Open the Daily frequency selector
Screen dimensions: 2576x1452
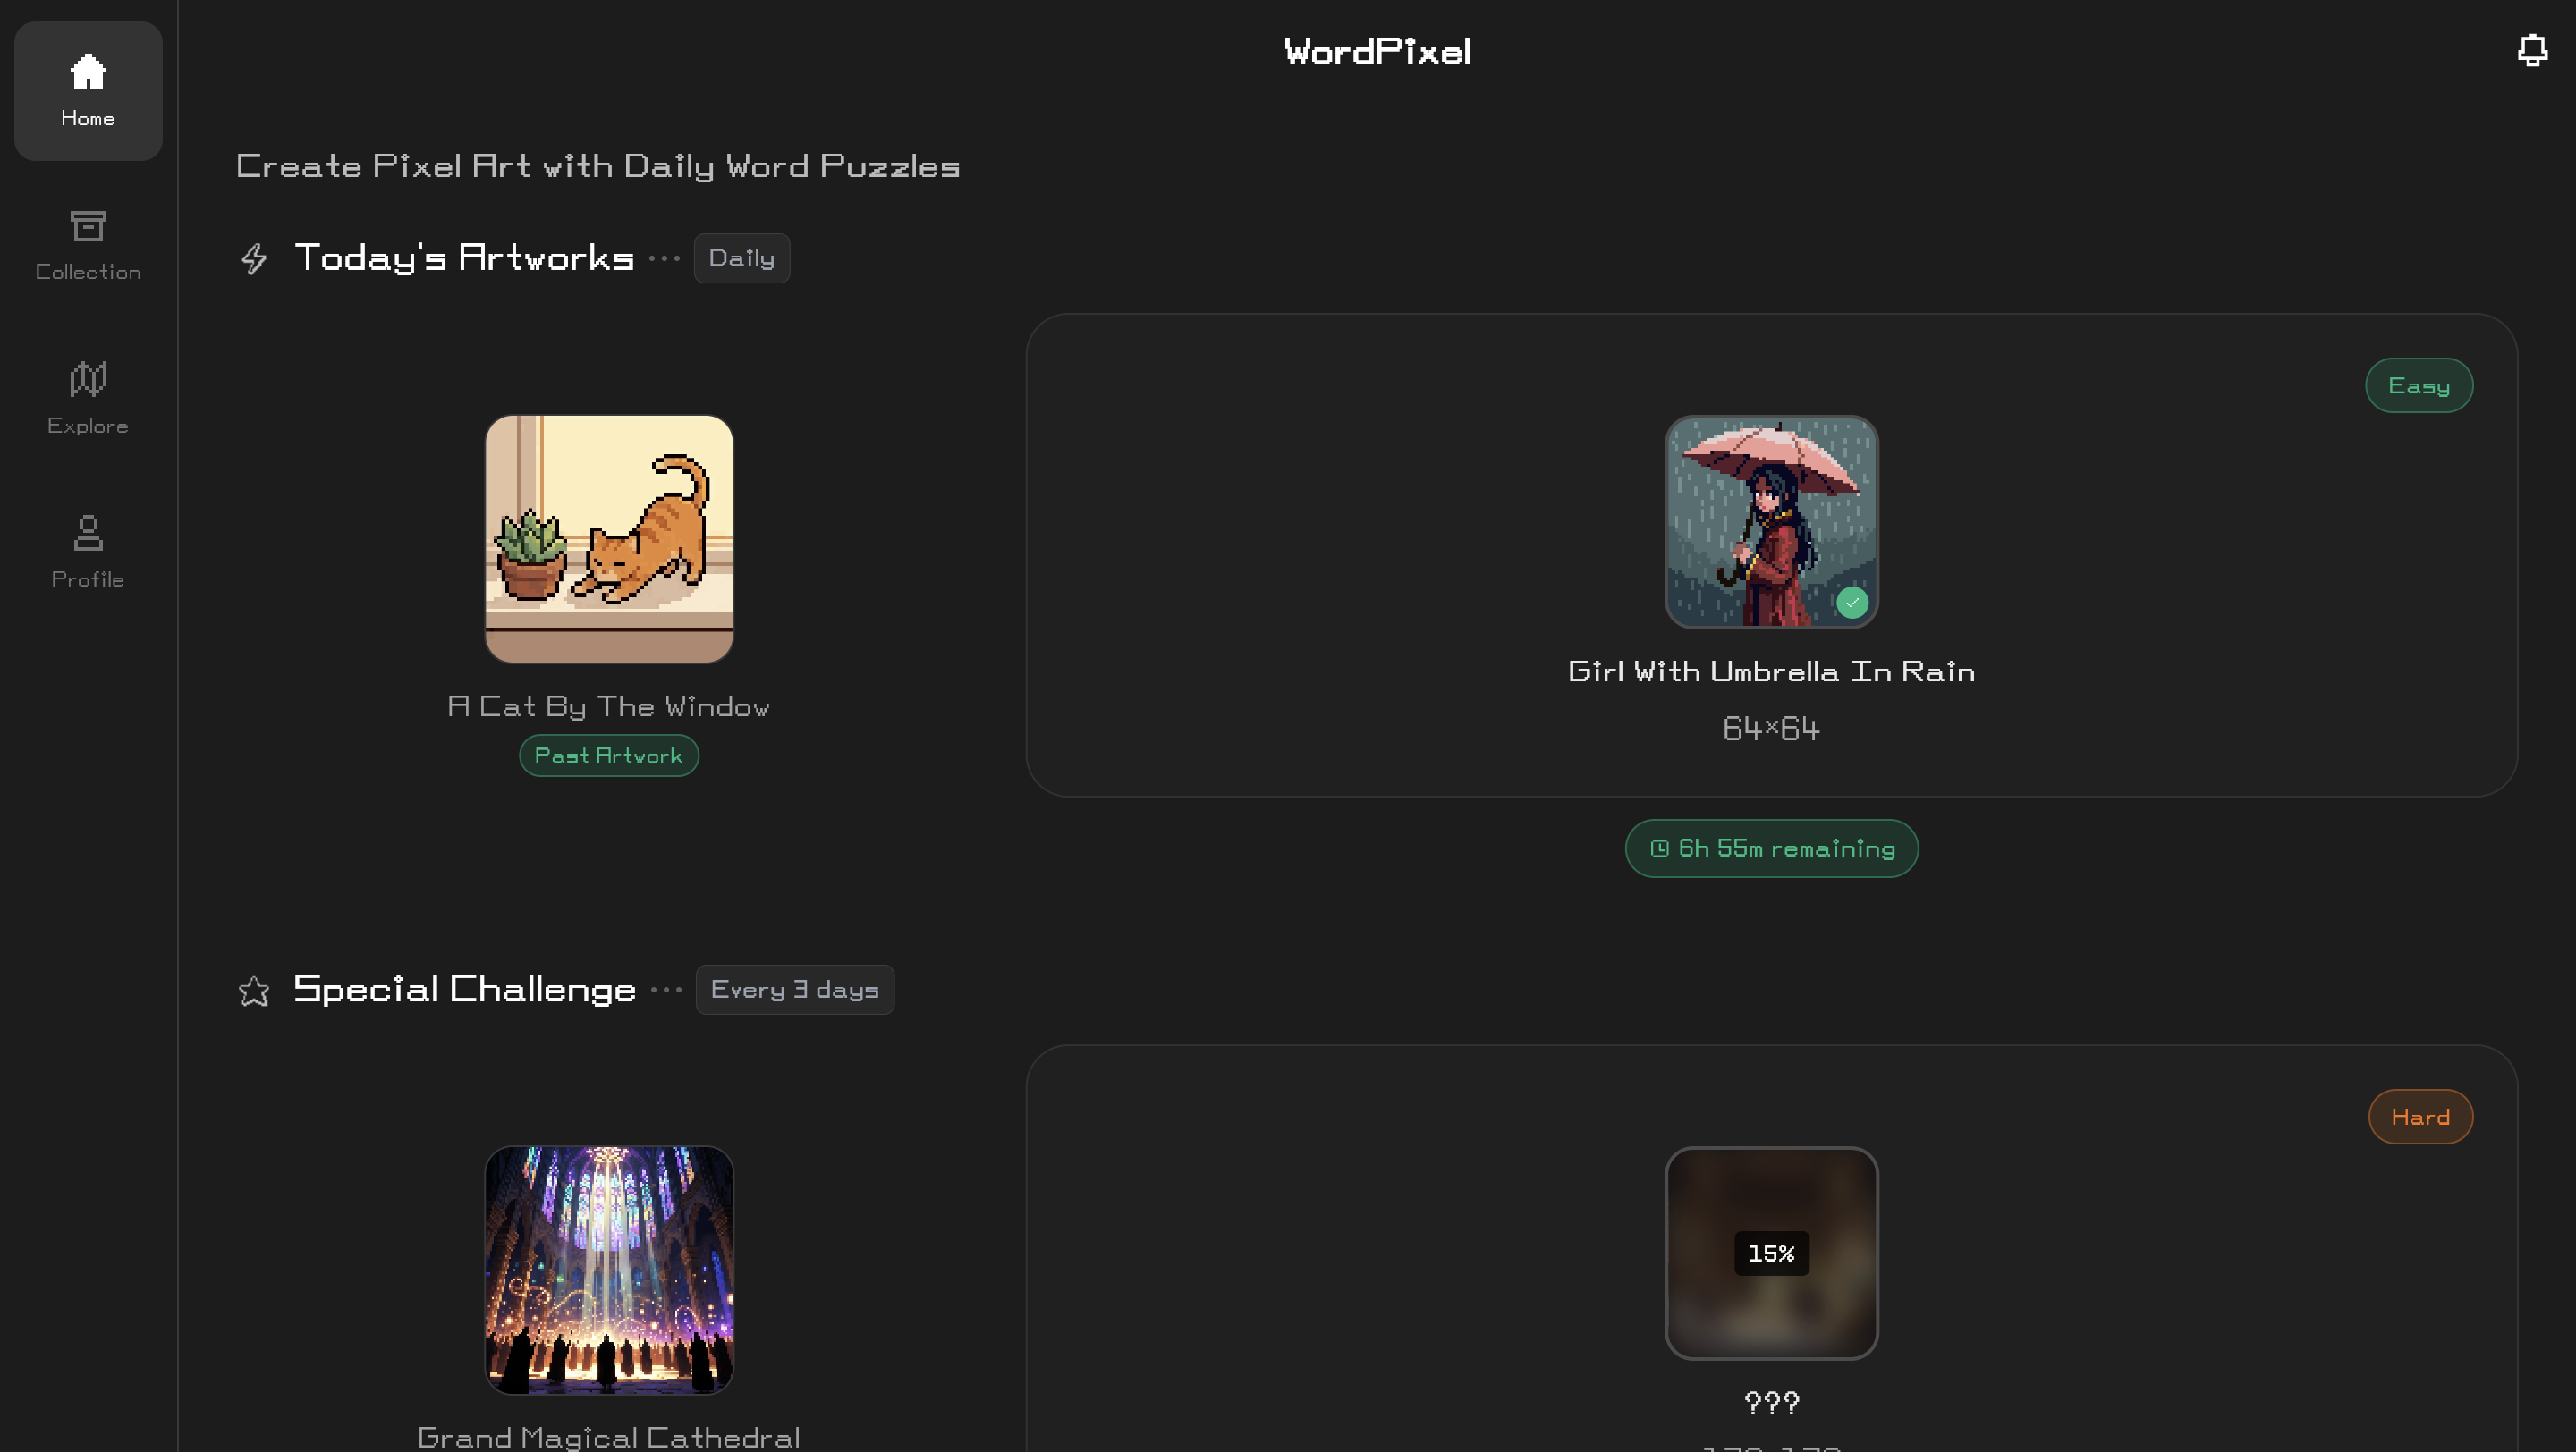click(x=741, y=257)
